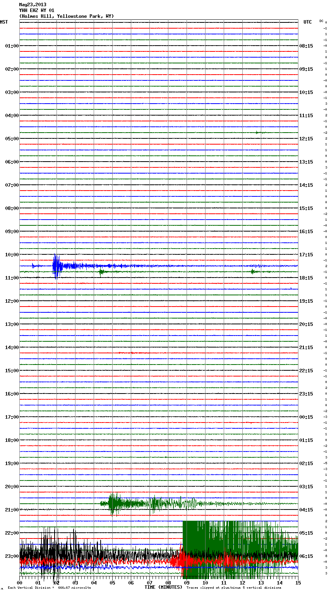Click the 08:15 UTC time label
This screenshot has height=593, width=329.
(x=306, y=46)
